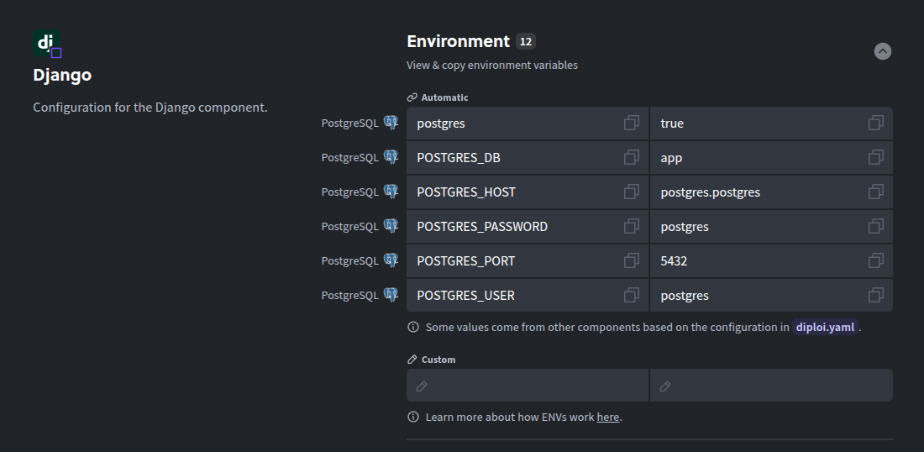Copy the POSTGRES_USER variable name

click(631, 295)
